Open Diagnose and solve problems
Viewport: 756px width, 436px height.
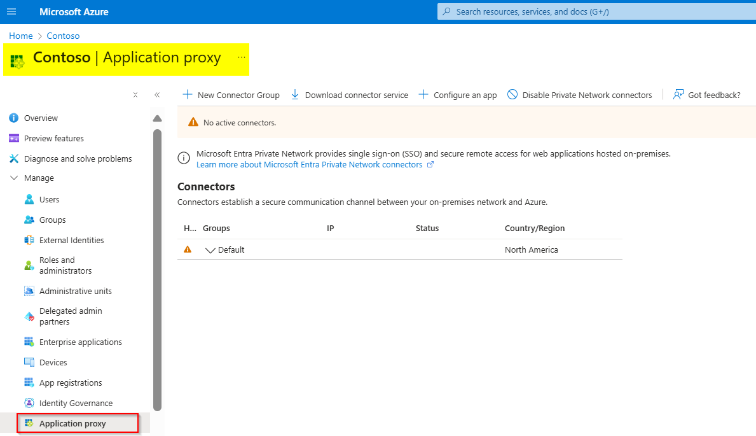(78, 158)
